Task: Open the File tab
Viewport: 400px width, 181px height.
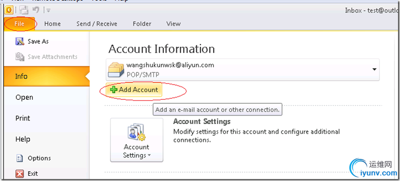Action: (20, 24)
